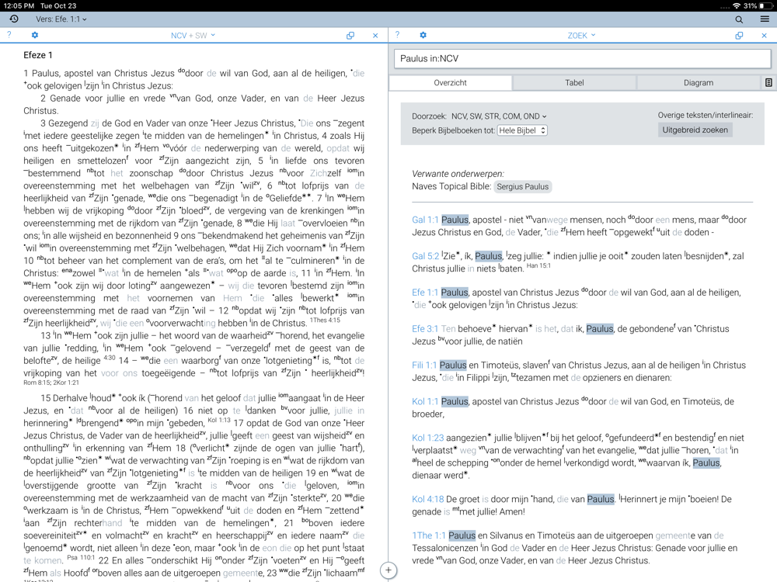This screenshot has height=582, width=777.
Task: Click the list view icon beside Diagram tab
Action: [x=768, y=83]
